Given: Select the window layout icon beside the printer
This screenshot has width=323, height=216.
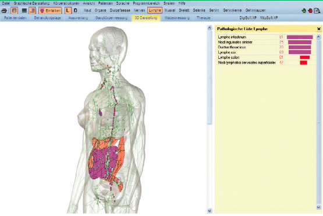Looking at the screenshot, I should pos(14,10).
